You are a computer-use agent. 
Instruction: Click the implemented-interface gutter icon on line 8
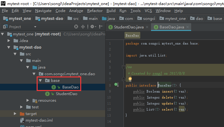pyautogui.click(x=117, y=85)
